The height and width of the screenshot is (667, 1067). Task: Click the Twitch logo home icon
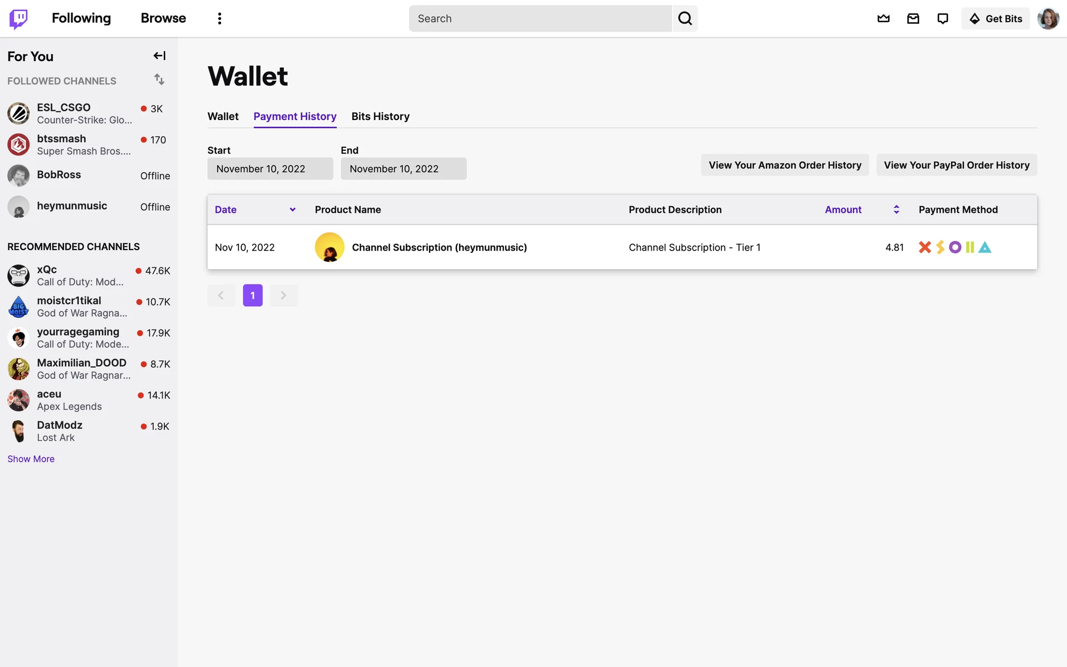[x=18, y=19]
